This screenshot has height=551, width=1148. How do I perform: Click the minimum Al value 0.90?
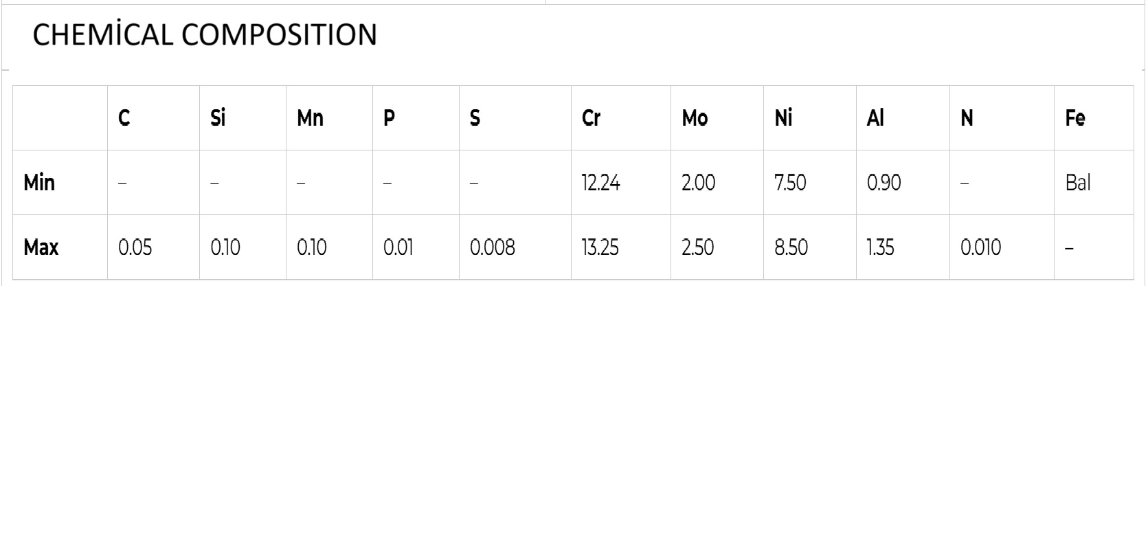click(x=883, y=183)
